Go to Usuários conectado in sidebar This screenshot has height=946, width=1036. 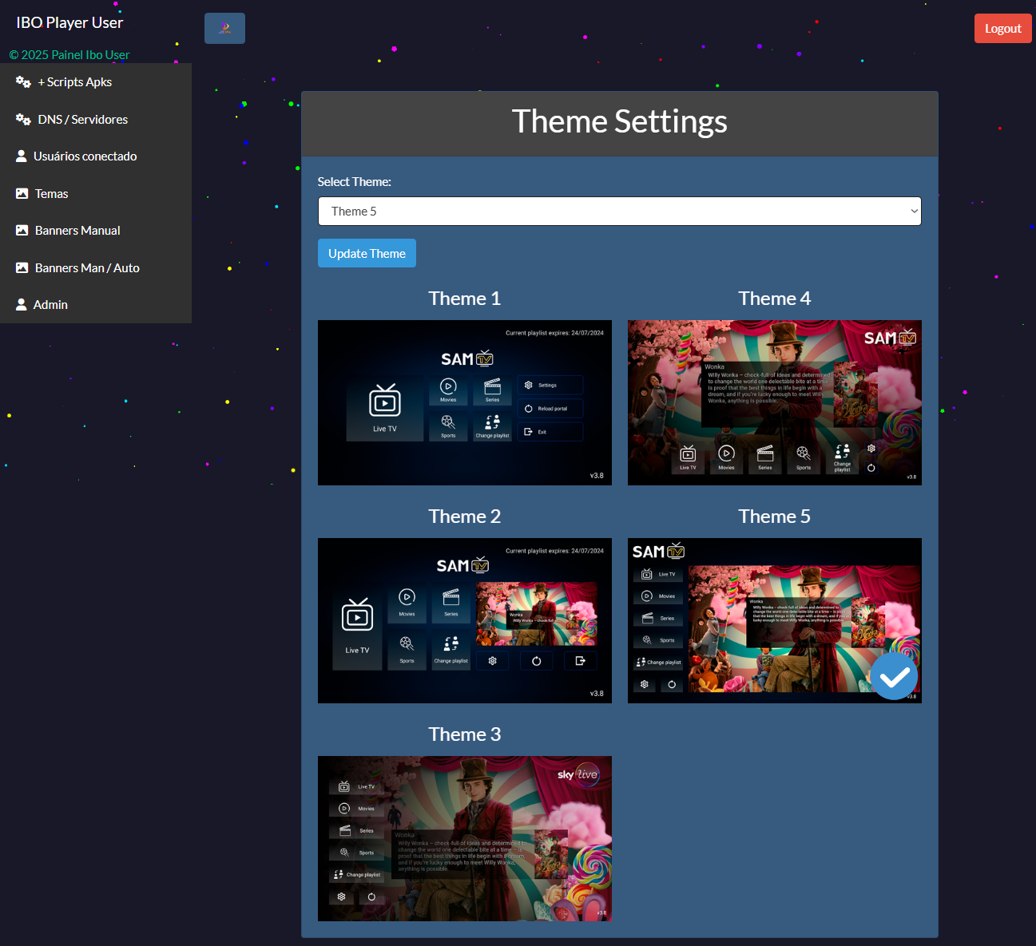(85, 156)
